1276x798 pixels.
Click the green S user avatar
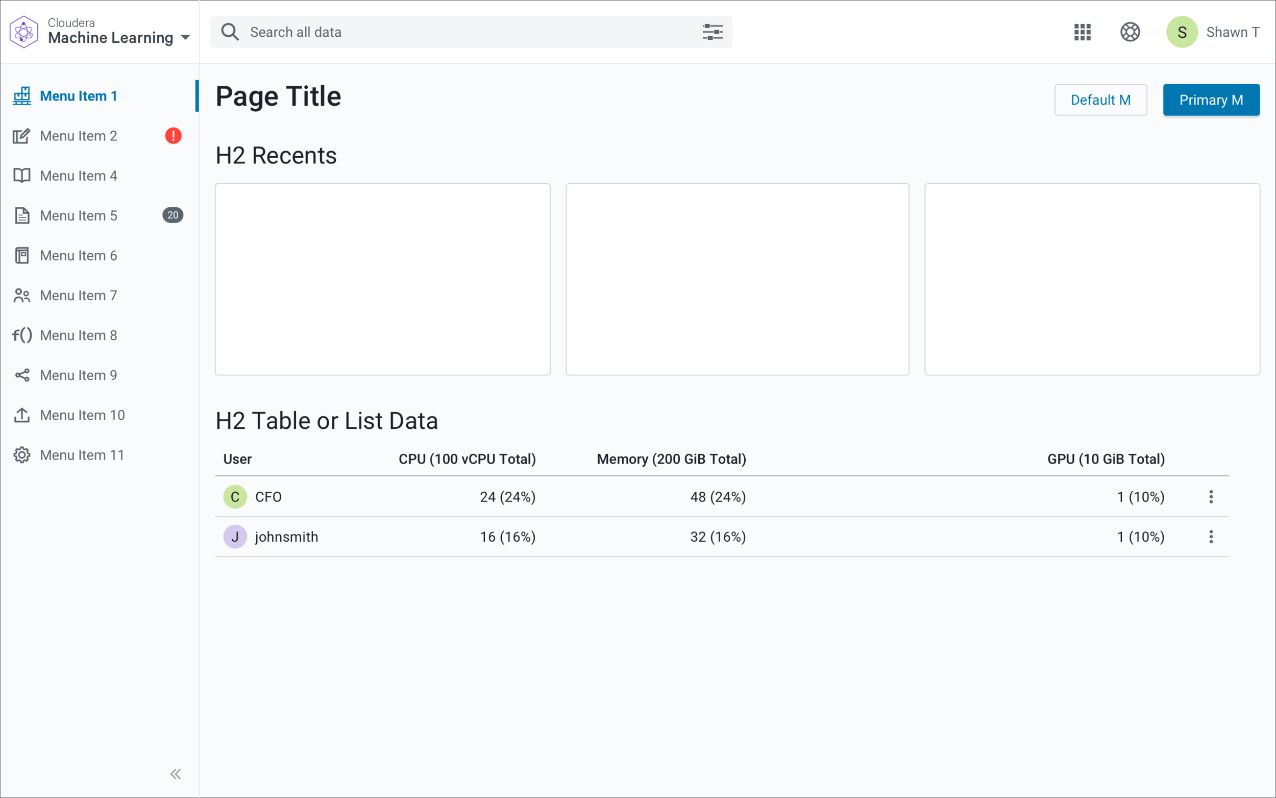[x=1182, y=32]
